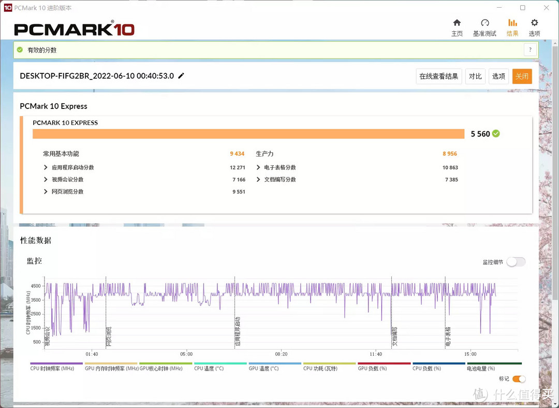Click the overall score 5 560

[x=480, y=134]
